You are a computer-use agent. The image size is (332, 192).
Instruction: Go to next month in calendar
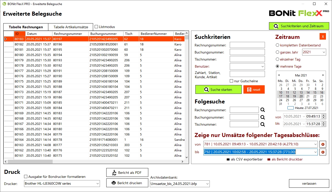(x=323, y=75)
